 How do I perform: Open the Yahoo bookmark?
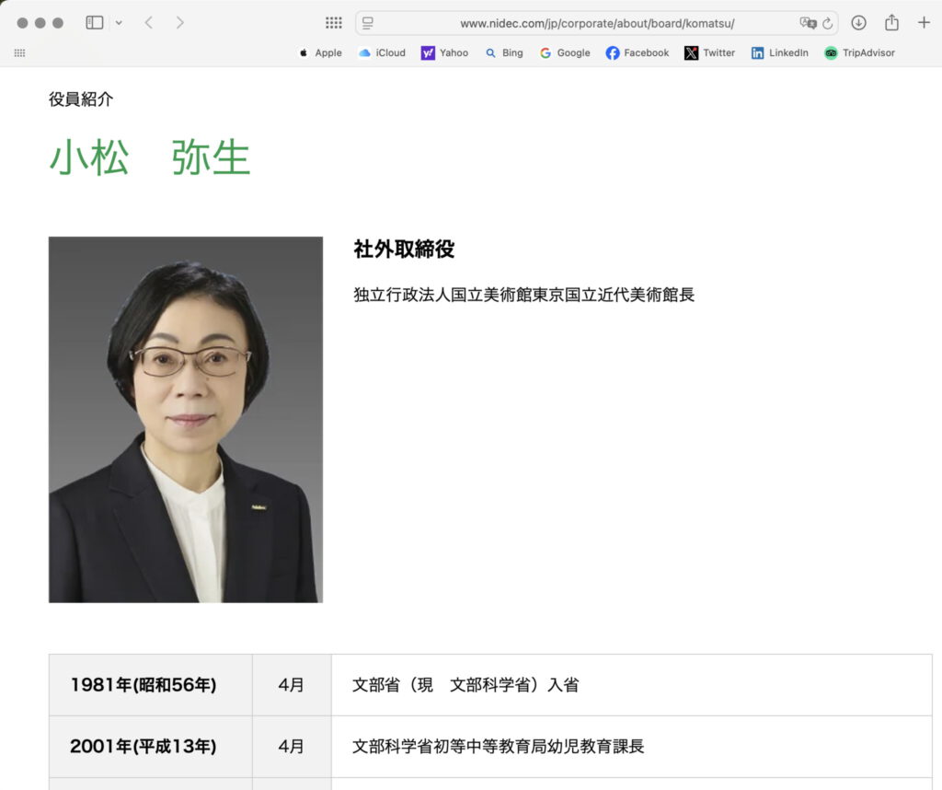coord(444,52)
